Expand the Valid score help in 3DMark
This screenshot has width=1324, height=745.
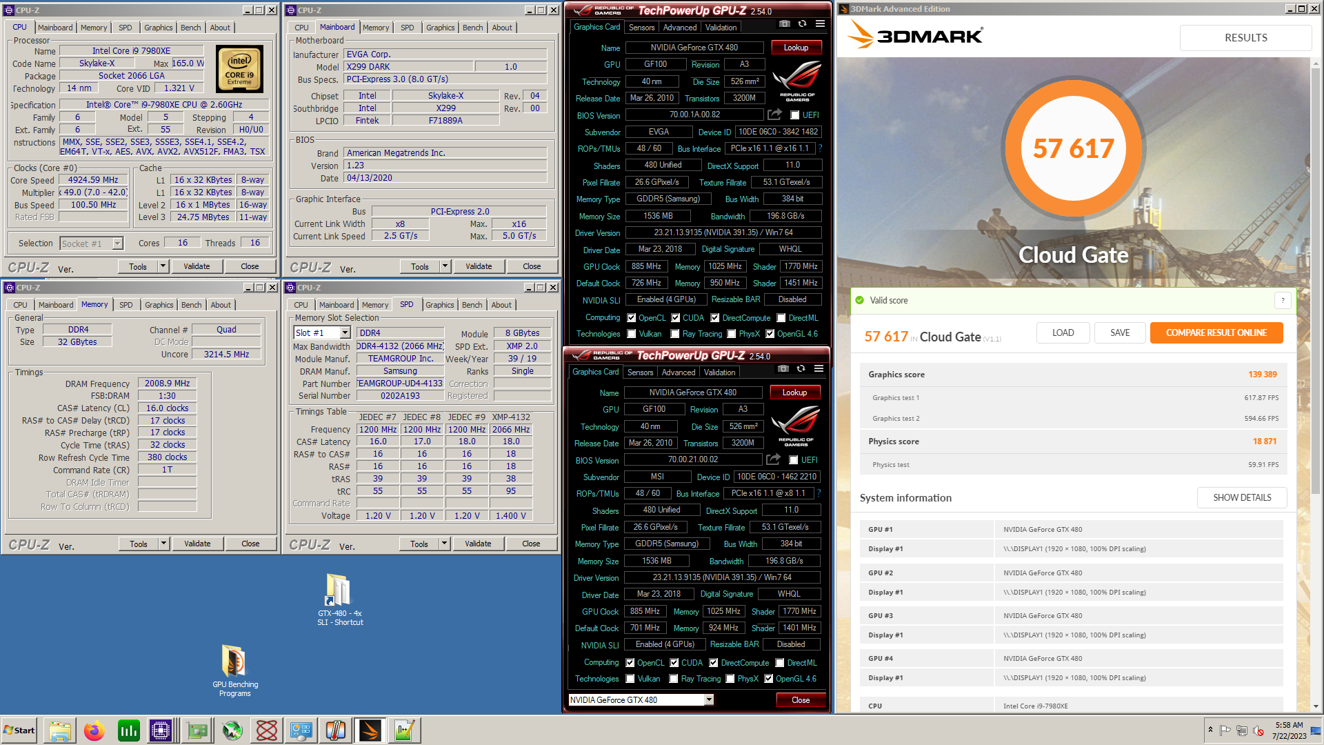click(1283, 300)
